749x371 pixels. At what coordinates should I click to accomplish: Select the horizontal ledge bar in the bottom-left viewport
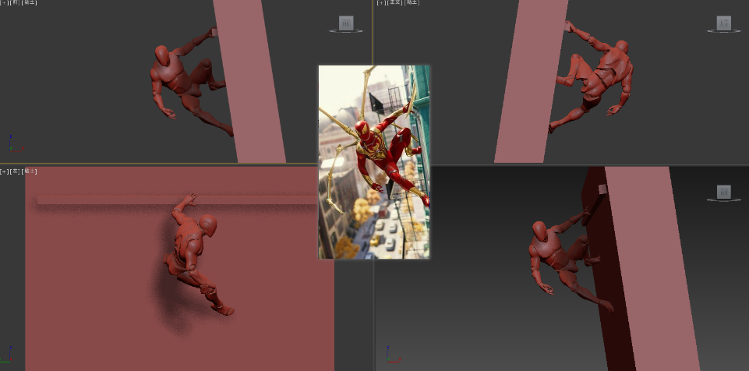177,200
